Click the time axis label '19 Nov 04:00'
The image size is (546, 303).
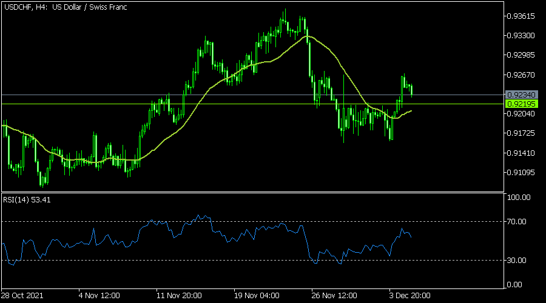pyautogui.click(x=257, y=296)
